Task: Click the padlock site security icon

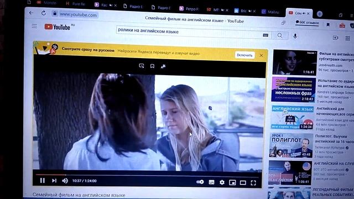Action: [x=55, y=13]
